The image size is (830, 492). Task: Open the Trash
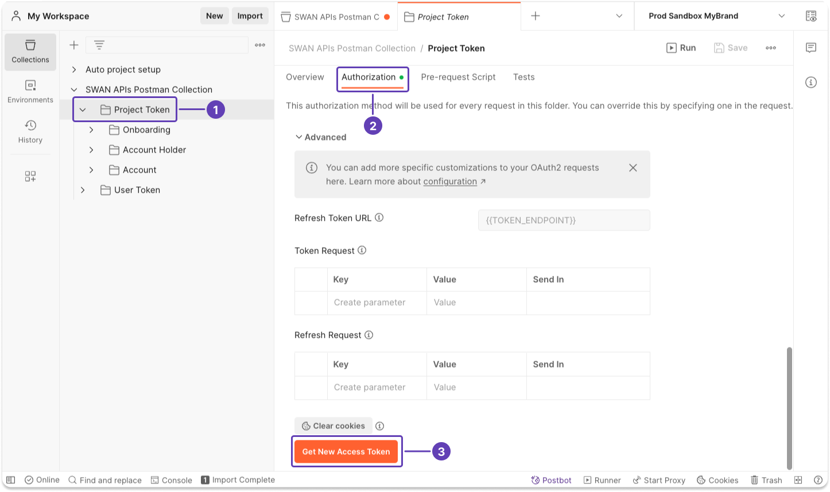[x=766, y=480]
